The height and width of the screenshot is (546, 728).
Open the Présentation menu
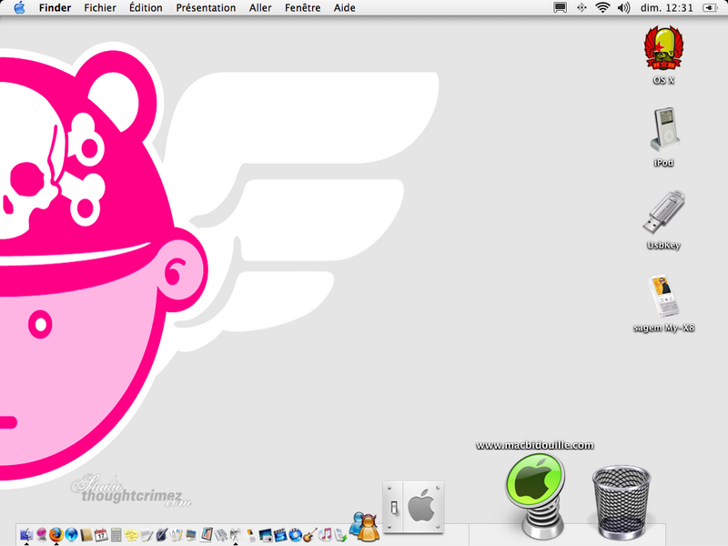(206, 8)
